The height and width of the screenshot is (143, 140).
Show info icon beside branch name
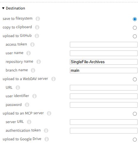tap(33, 70)
